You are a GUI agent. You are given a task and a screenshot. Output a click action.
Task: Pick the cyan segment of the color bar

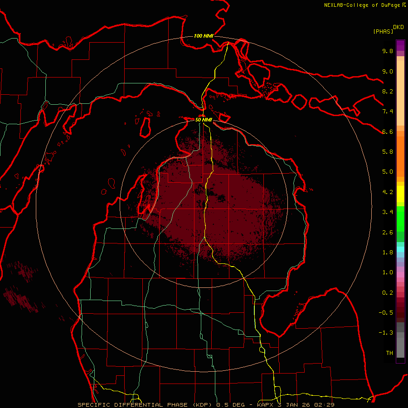point(400,249)
